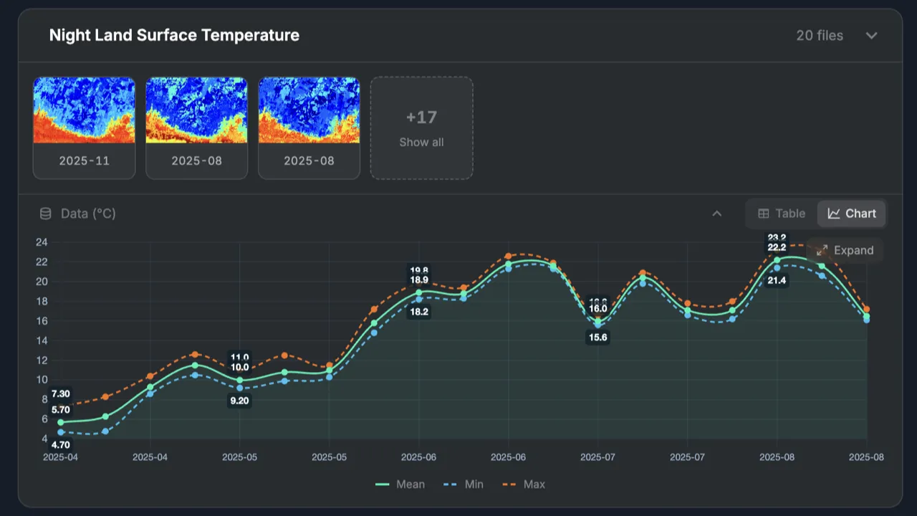917x516 pixels.
Task: Switch to the Table view tab
Action: tap(782, 214)
